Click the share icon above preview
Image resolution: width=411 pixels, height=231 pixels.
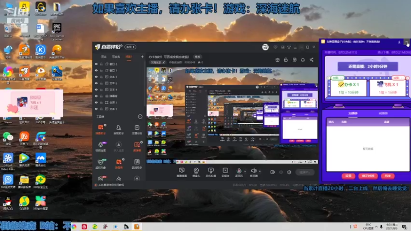point(311,60)
